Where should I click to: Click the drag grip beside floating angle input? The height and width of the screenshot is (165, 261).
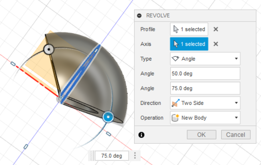click(x=91, y=156)
